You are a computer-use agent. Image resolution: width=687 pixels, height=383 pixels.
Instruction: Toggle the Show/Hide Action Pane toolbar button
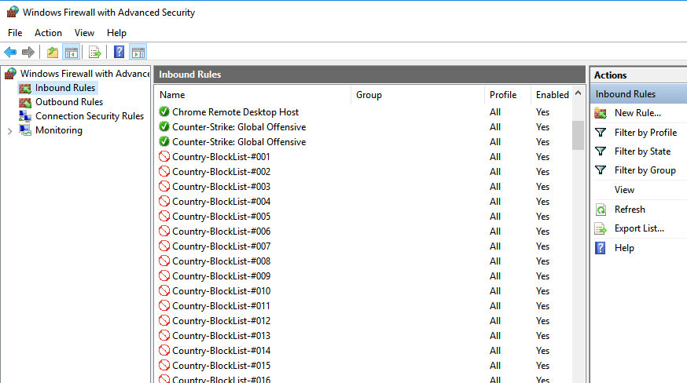[138, 53]
